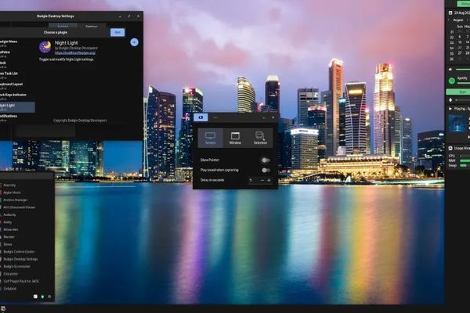Select Notifications in the plugin list
470x313 pixels.
[16, 117]
